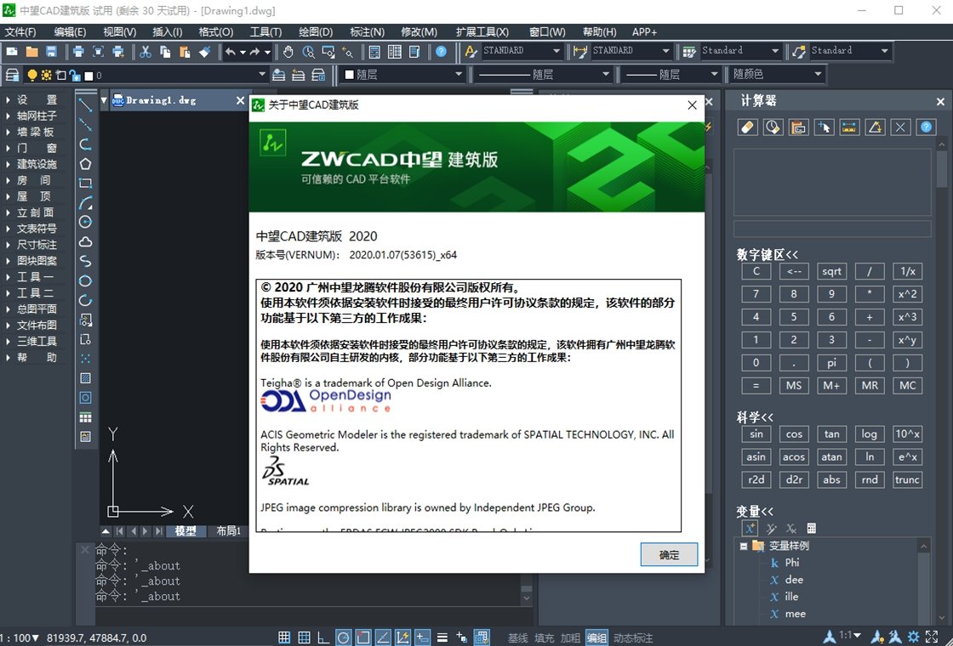Click the calculator Get Coordinates icon

click(825, 127)
